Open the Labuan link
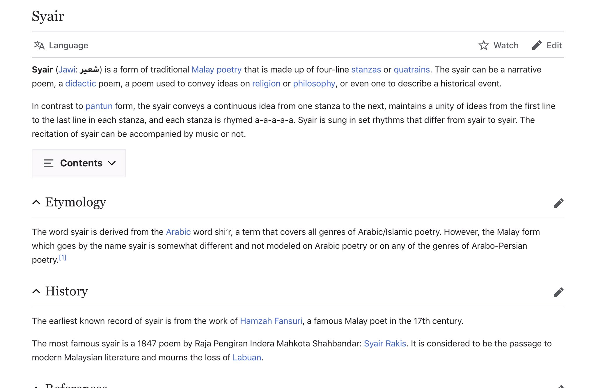 [x=247, y=357]
